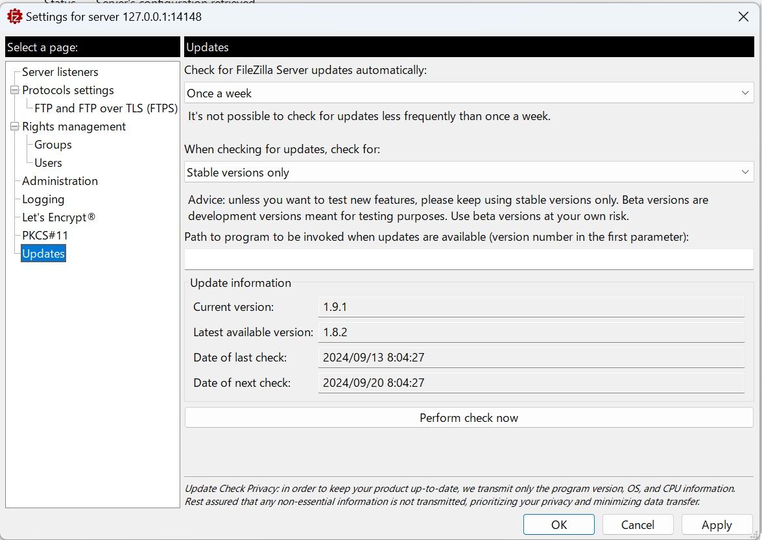Click the 'Current version:' label
The height and width of the screenshot is (540, 762).
click(233, 307)
